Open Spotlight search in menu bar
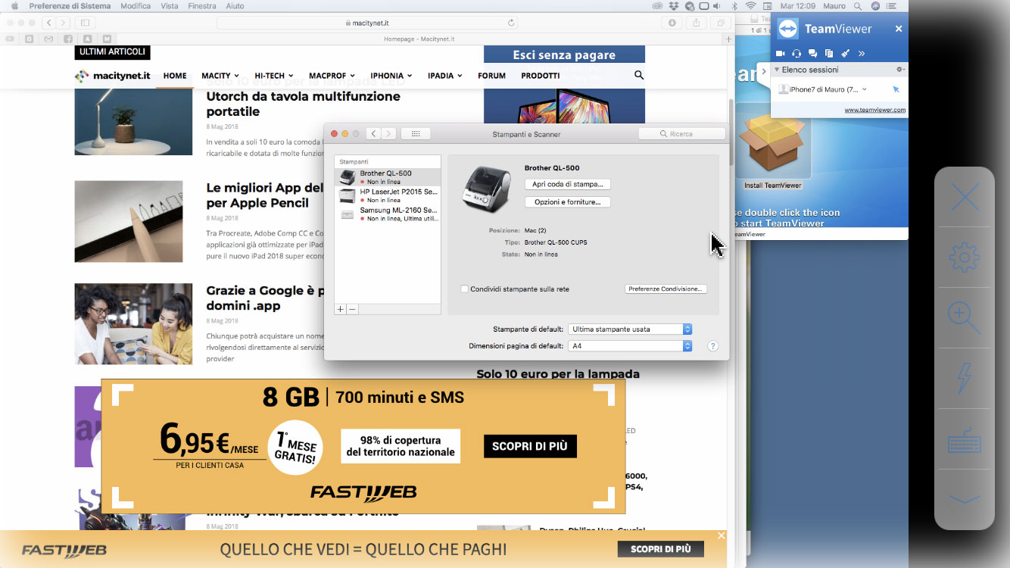Screen dimensions: 1010x568 tap(859, 6)
